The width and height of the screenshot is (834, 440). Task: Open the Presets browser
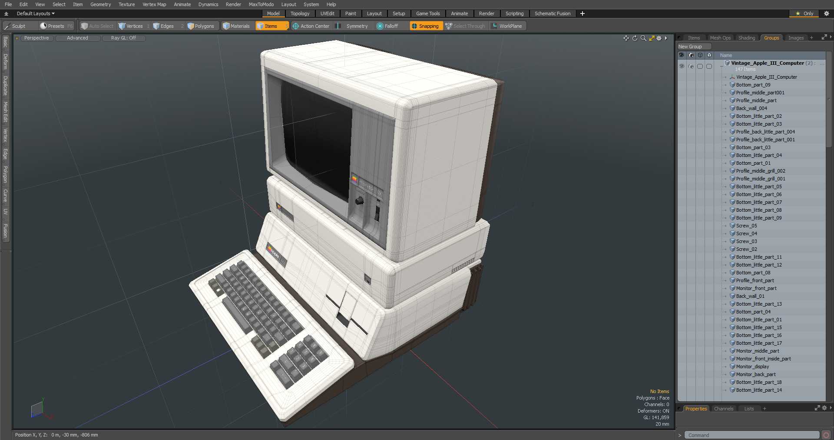coord(56,26)
